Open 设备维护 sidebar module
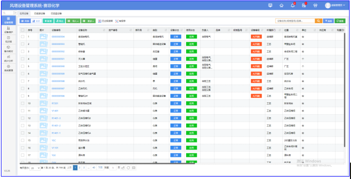This screenshot has height=179, width=351. point(9,30)
